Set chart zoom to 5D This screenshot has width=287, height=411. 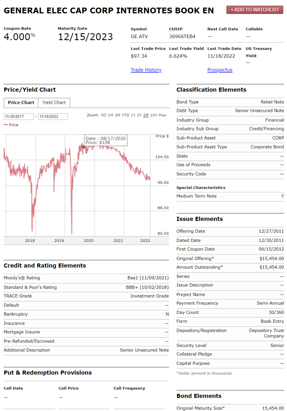click(103, 115)
